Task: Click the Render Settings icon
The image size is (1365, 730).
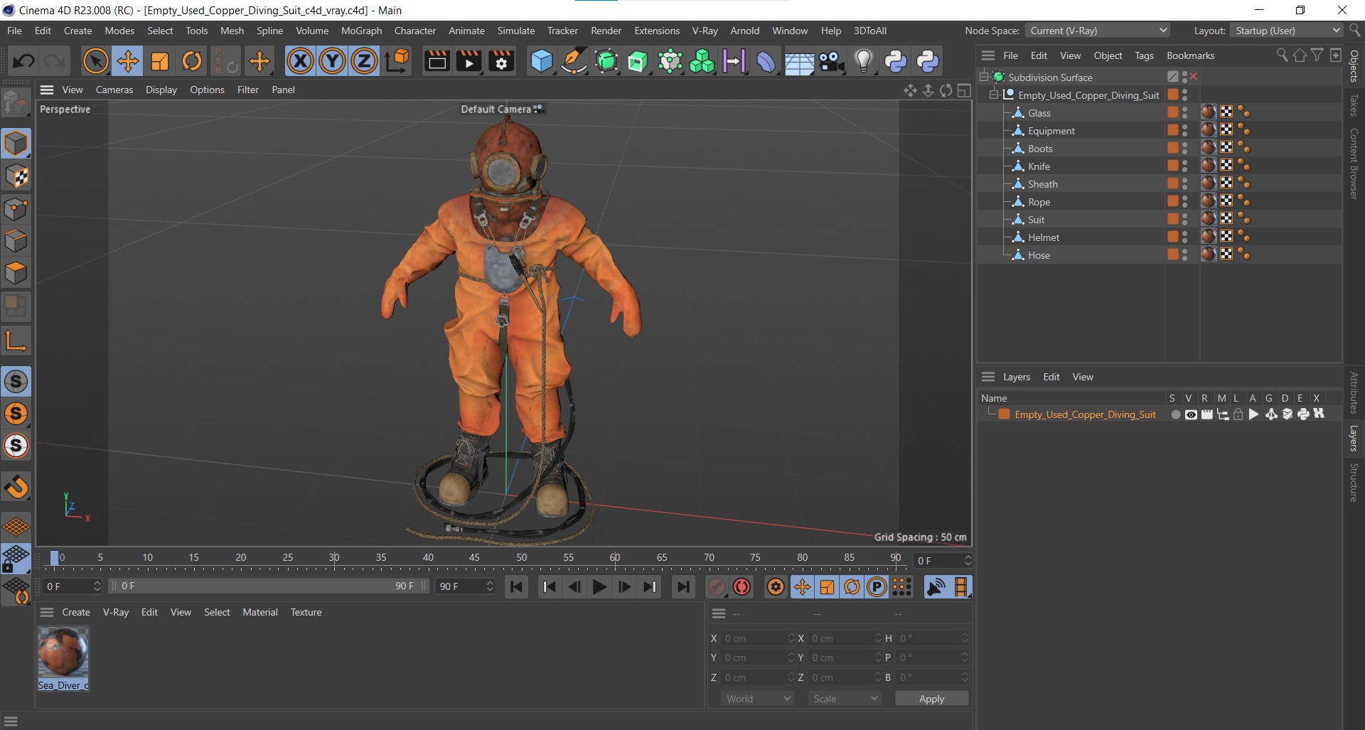Action: coord(501,62)
